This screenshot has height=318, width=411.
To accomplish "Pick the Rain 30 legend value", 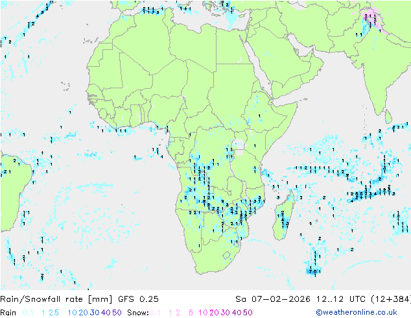I will [x=94, y=312].
